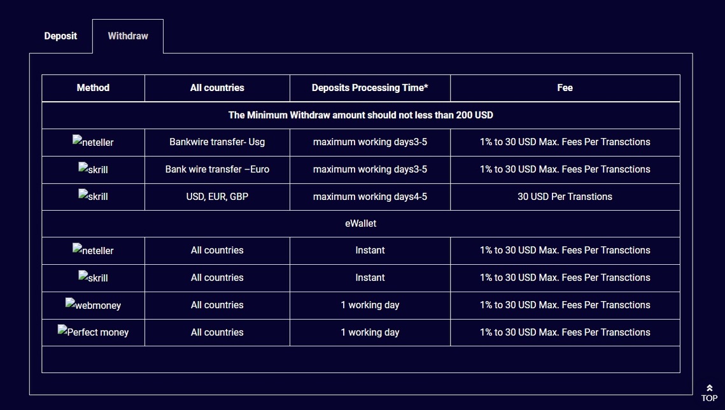Click the Fee column header
Screen dimensions: 725x410
pyautogui.click(x=565, y=88)
